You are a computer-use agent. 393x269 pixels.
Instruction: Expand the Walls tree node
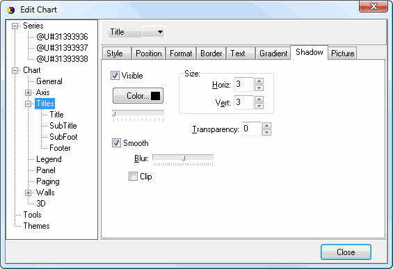click(x=28, y=193)
